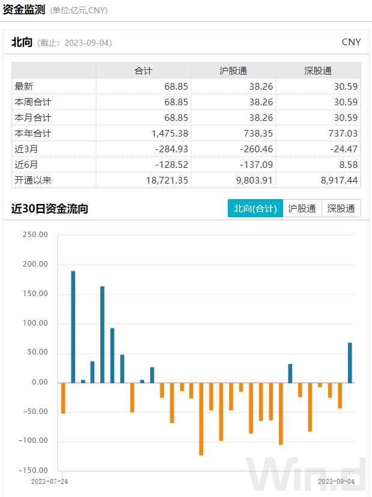Click the last blue bar at 2023-09-04

click(x=350, y=362)
